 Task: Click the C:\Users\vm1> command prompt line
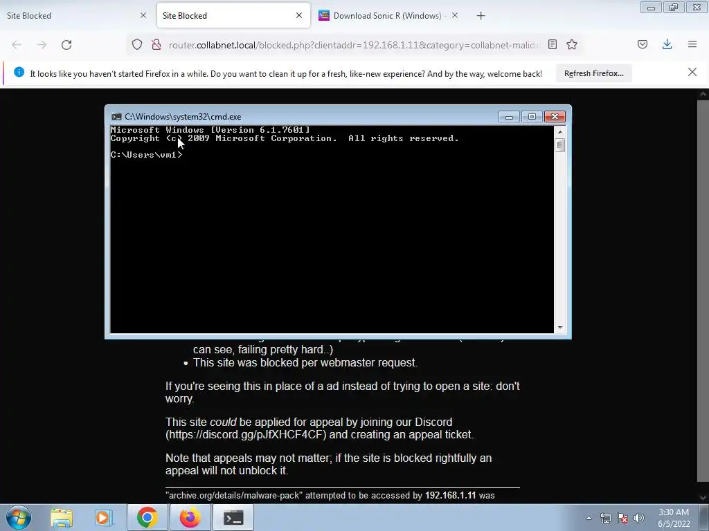pos(147,154)
